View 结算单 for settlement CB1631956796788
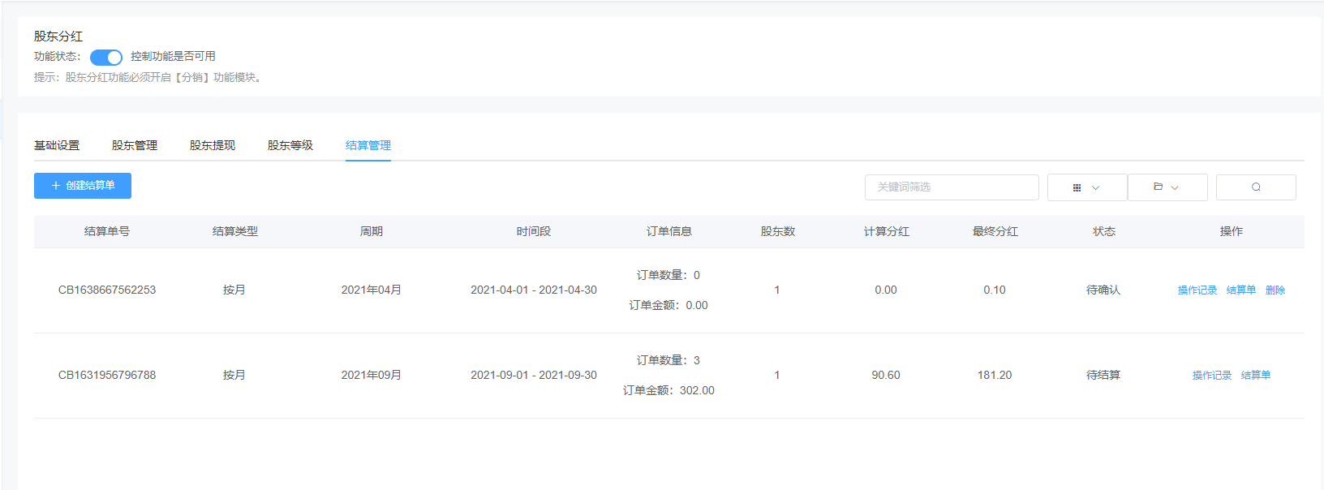 [1255, 376]
